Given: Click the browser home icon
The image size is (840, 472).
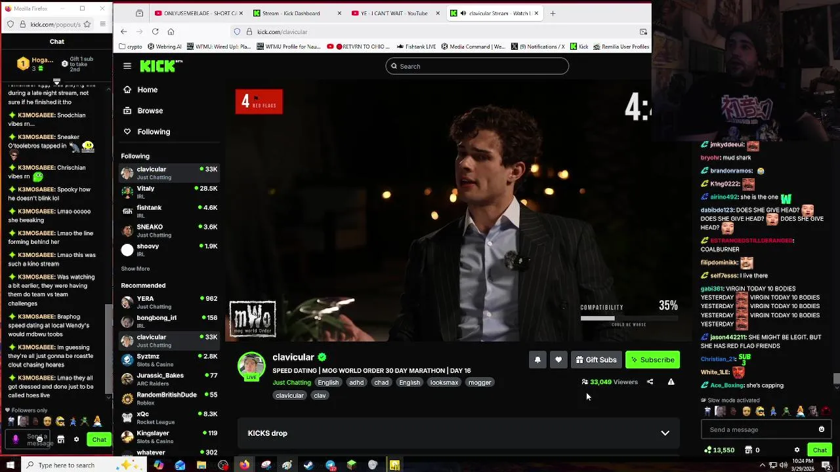Looking at the screenshot, I should [x=171, y=31].
